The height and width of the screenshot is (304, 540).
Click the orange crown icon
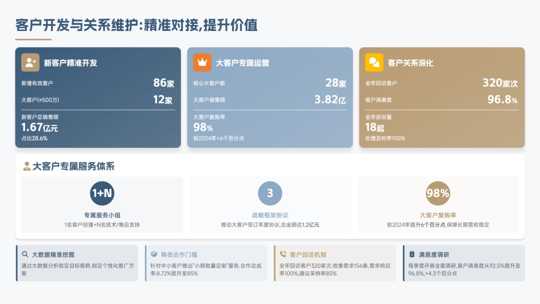click(202, 62)
